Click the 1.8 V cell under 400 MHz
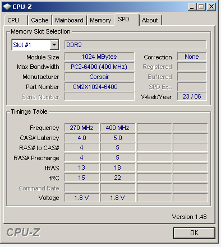Viewport: 221px width, 247px height. coord(118,198)
